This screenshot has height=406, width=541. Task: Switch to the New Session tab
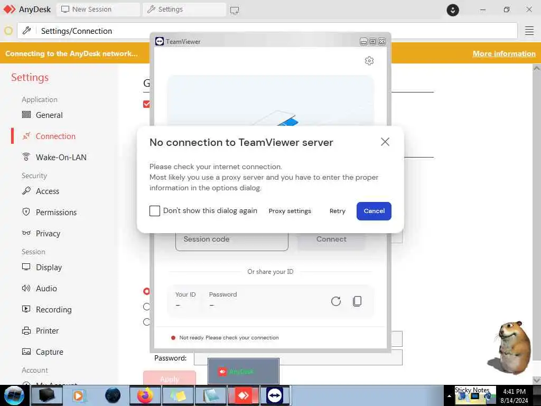(x=98, y=10)
